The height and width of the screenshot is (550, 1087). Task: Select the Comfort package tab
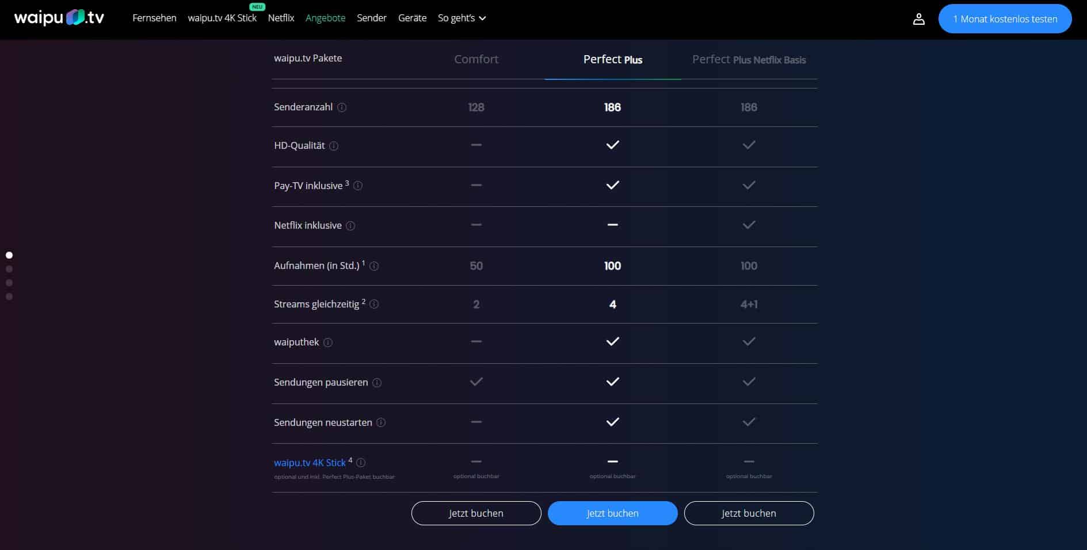click(x=476, y=59)
